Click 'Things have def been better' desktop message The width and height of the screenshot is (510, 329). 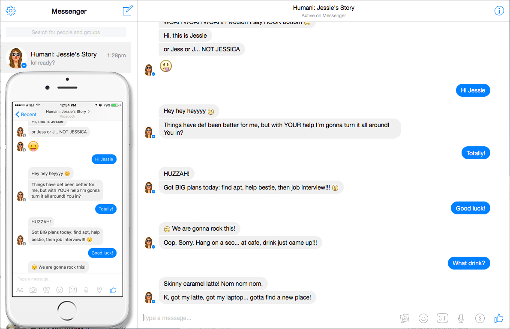click(280, 129)
